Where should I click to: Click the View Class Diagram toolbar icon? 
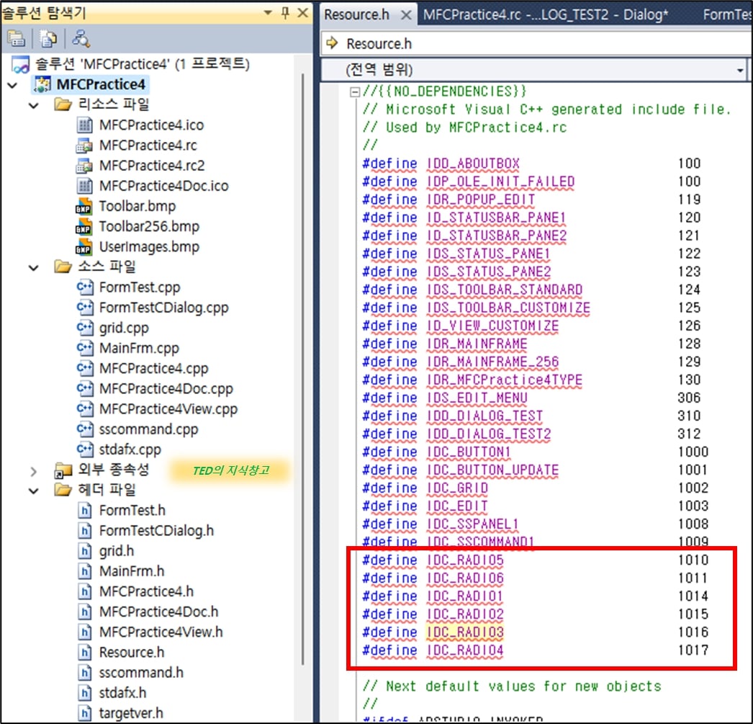tap(81, 39)
